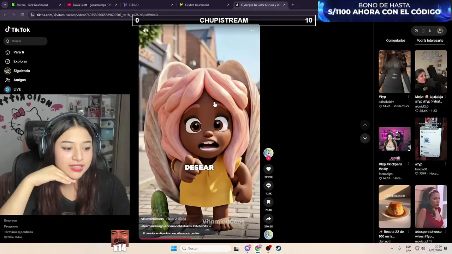Go to the next video with down chevron
Screen dimensions: 452x254
[365, 138]
